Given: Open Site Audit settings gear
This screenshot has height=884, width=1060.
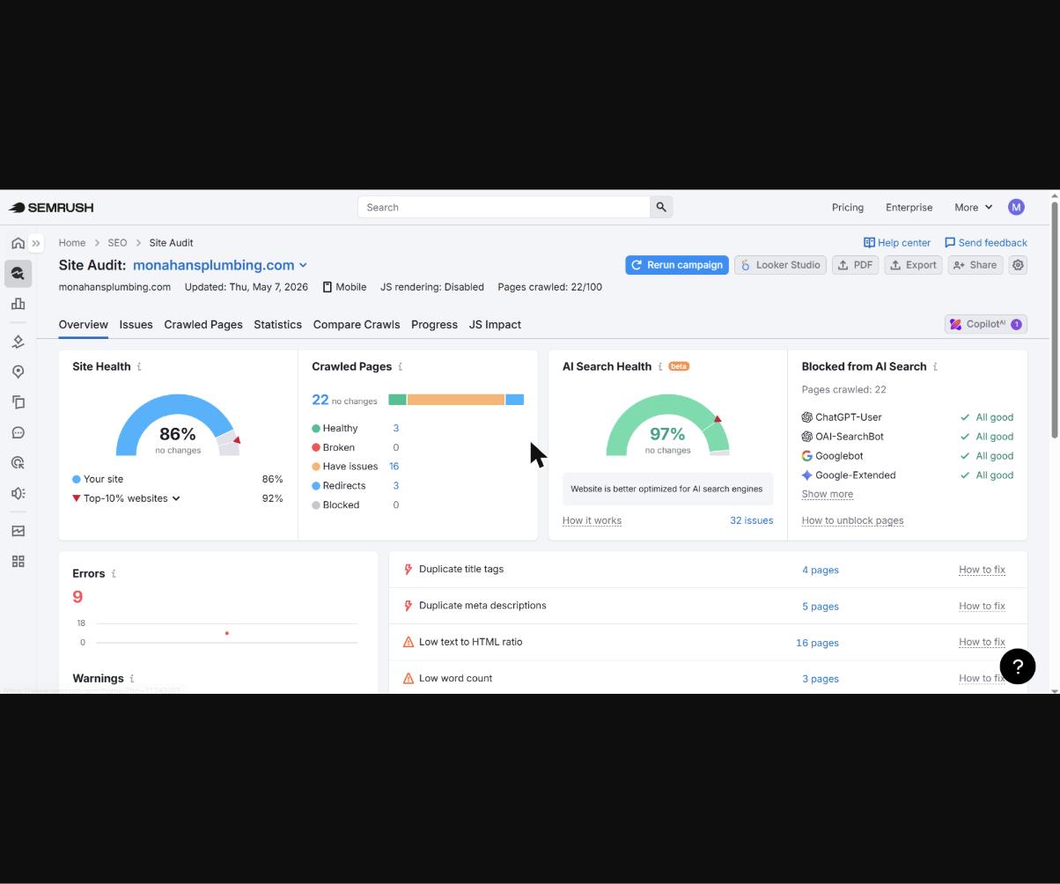Looking at the screenshot, I should point(1018,265).
